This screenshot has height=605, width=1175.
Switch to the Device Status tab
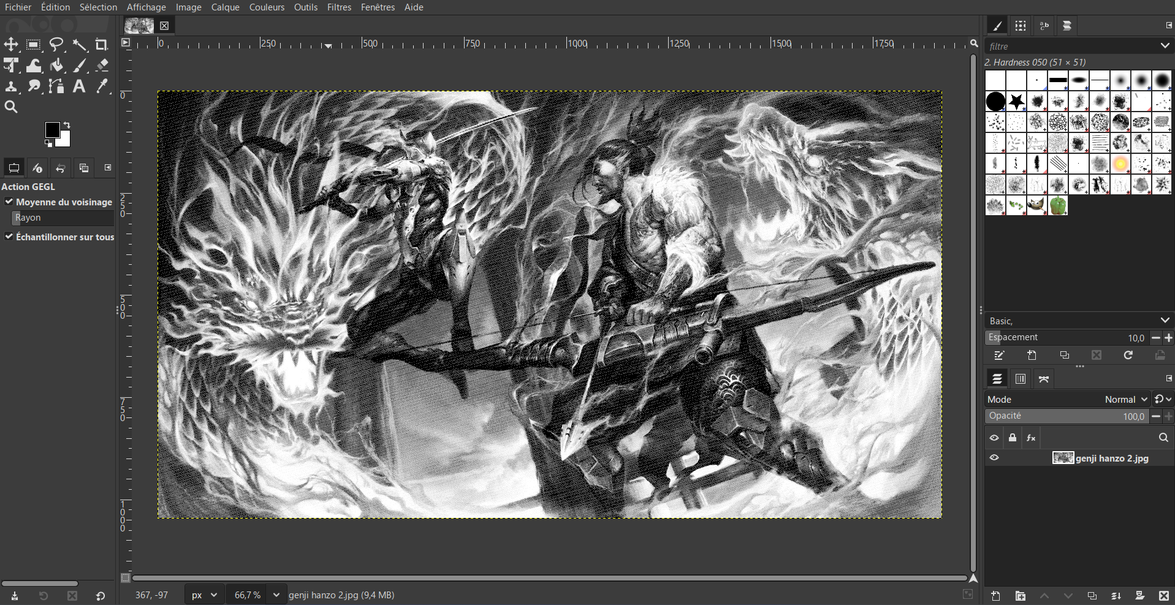click(37, 168)
